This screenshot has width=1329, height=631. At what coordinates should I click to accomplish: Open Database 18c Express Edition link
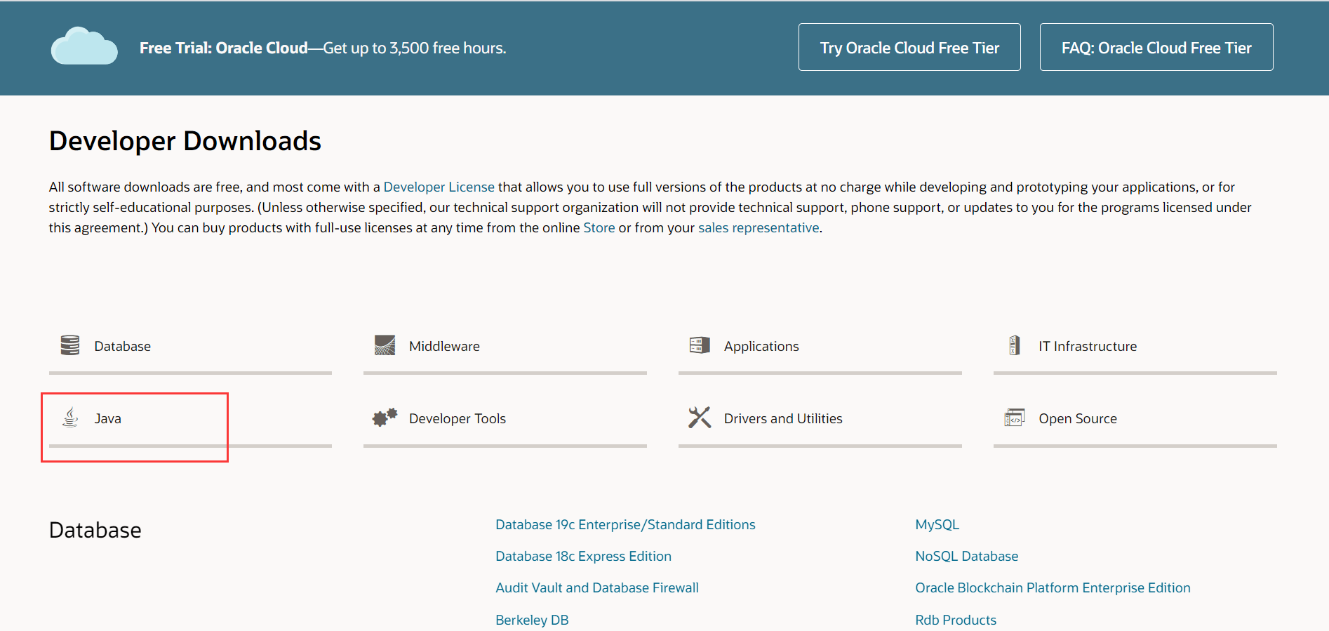click(583, 556)
